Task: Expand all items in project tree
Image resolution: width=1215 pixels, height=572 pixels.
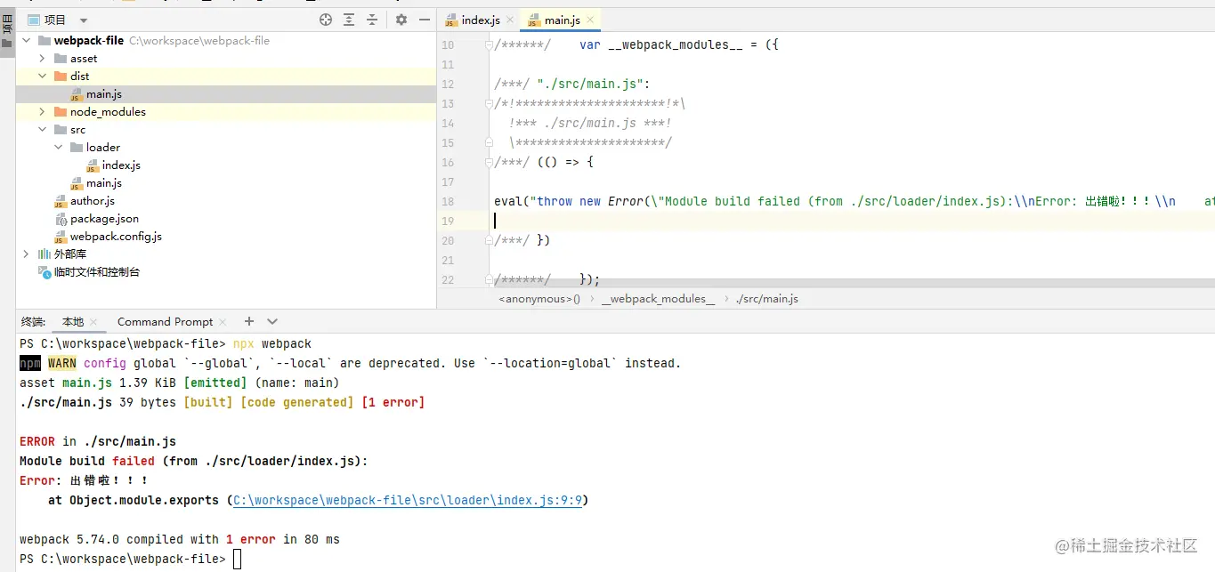Action: 349,20
